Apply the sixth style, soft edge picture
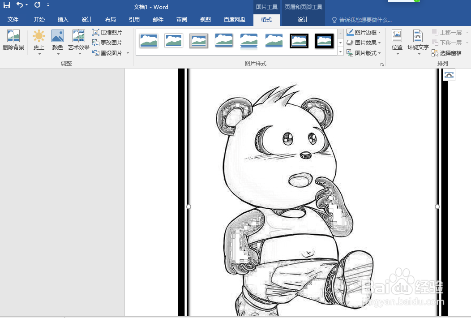 (x=274, y=41)
